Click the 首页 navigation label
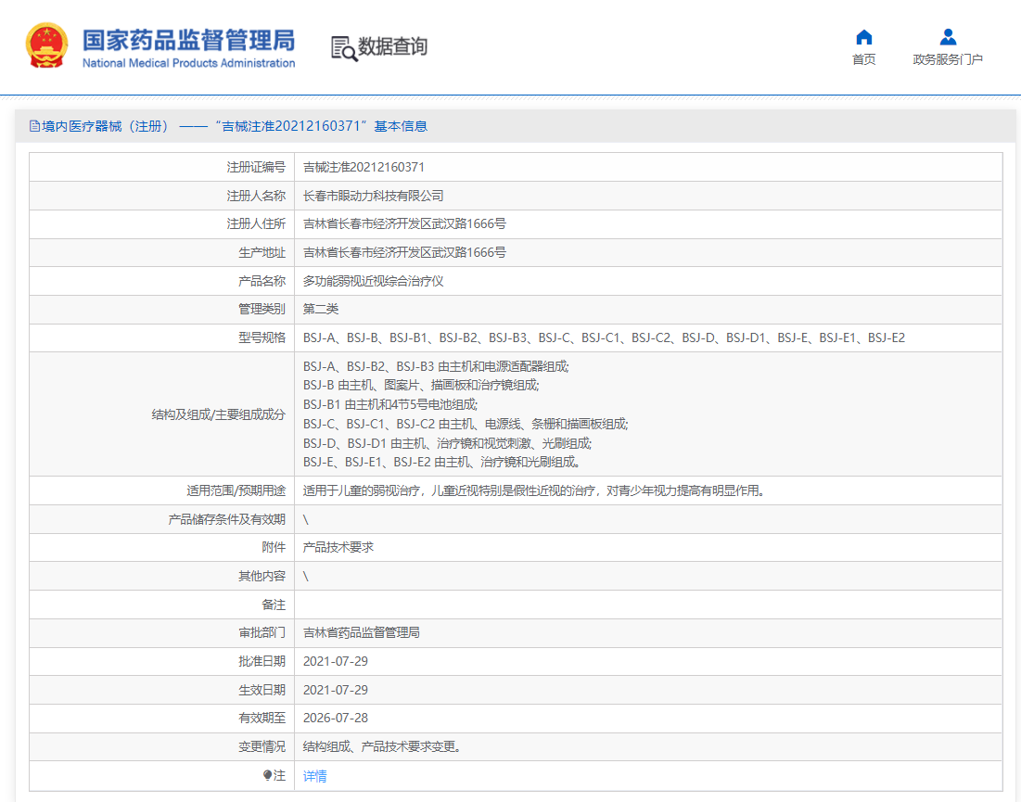This screenshot has height=802, width=1021. 863,57
